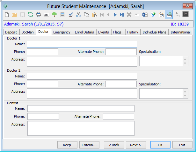This screenshot has height=152, width=196.
Task: Click Dentist Alternate Phone field
Action: coord(119,116)
